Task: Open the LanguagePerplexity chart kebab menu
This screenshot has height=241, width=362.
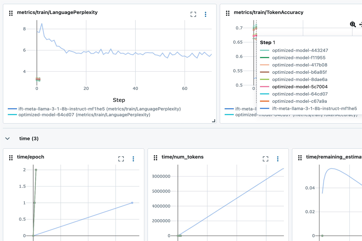Action: (x=205, y=14)
